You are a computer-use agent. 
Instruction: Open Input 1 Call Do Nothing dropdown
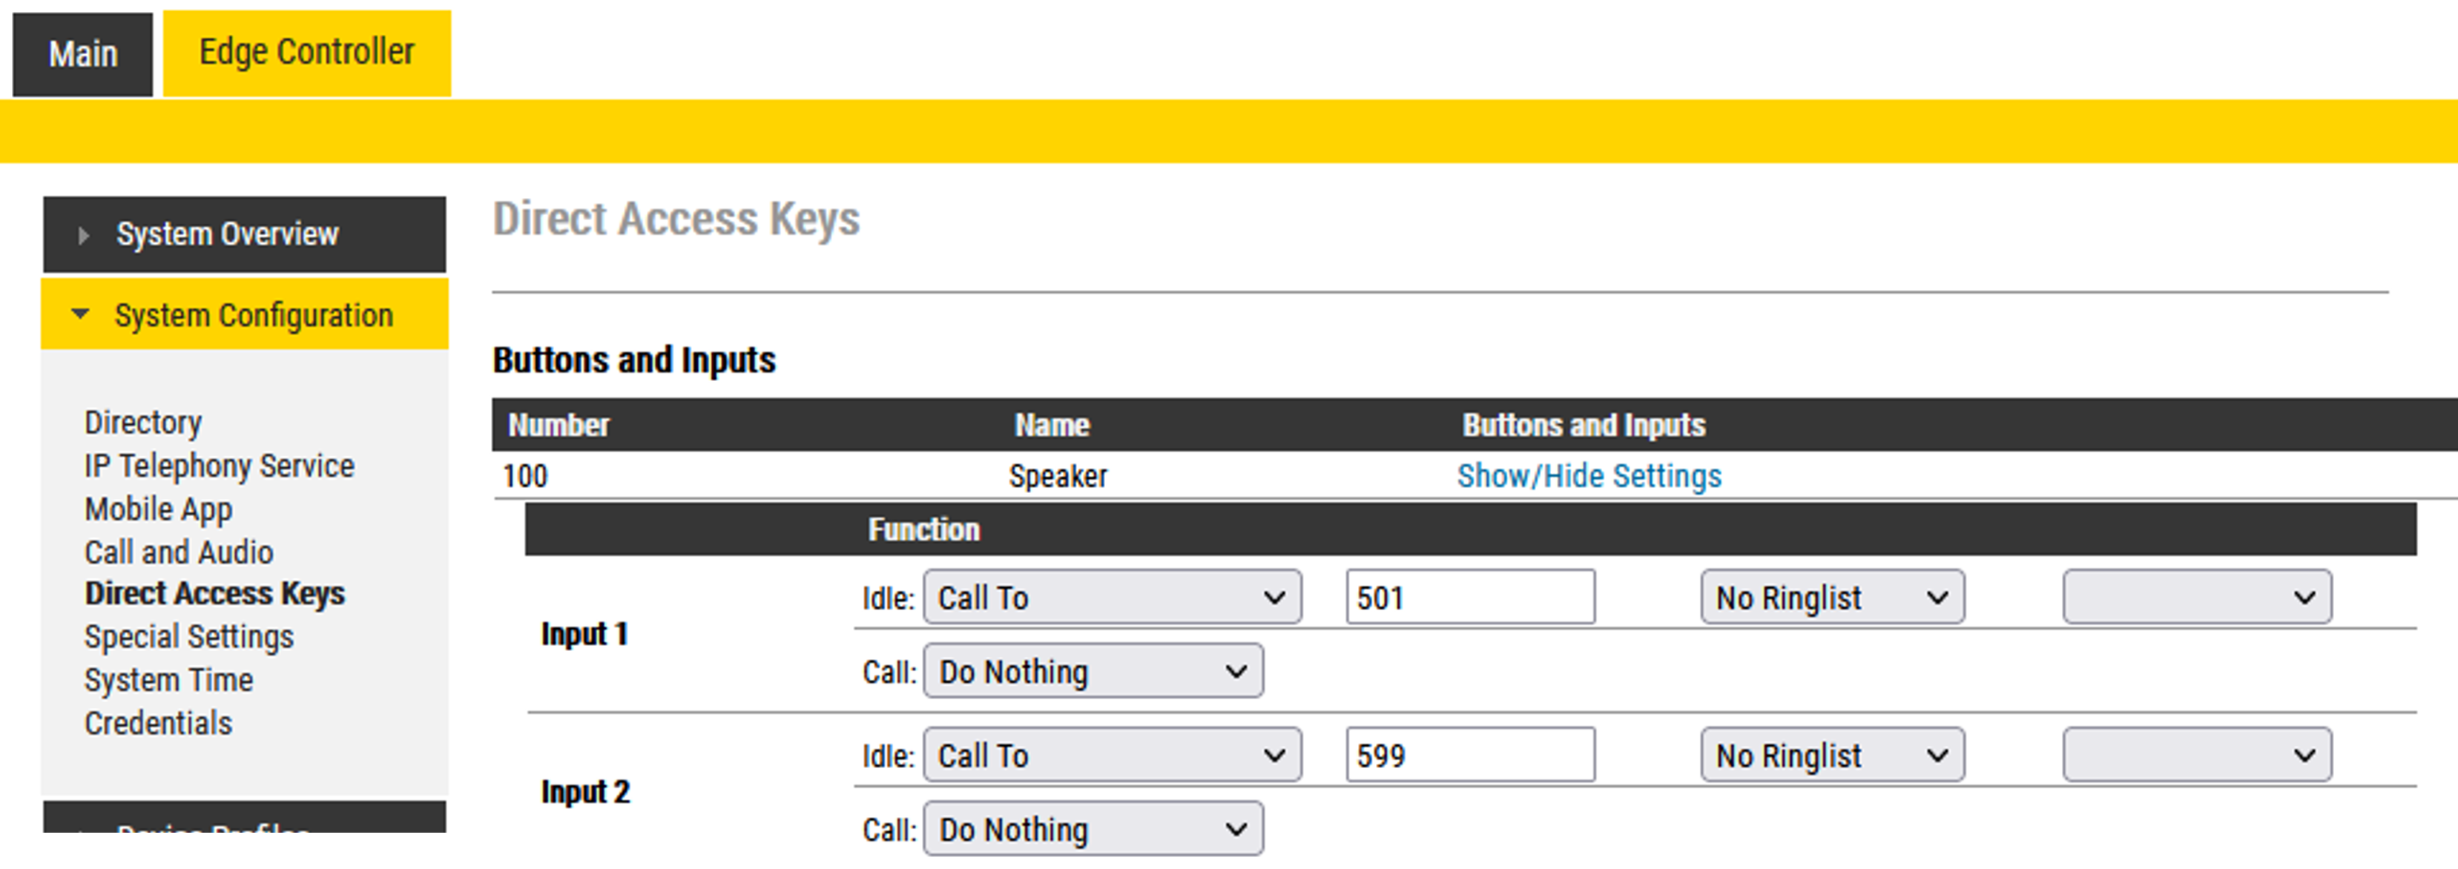tap(1093, 672)
